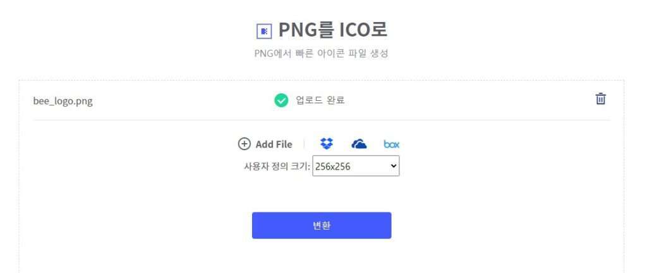Delete bee_logo.png using the trash icon
The height and width of the screenshot is (273, 647).
point(600,99)
